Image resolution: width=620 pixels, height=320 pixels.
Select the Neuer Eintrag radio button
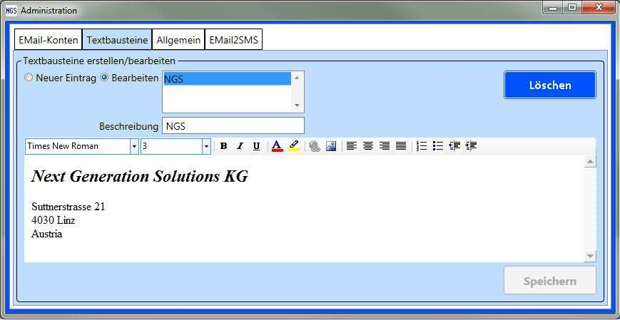click(28, 78)
